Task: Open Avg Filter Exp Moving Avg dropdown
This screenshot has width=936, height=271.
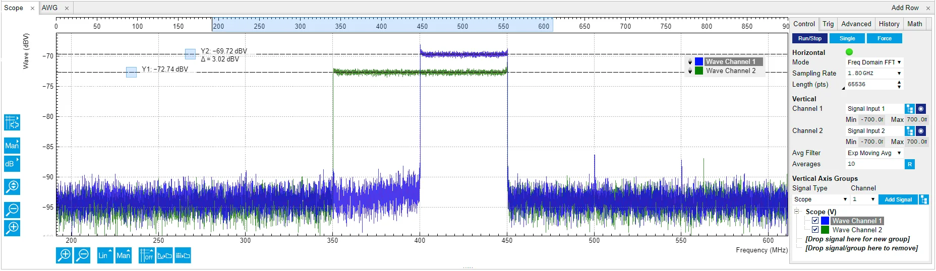Action: (x=874, y=153)
